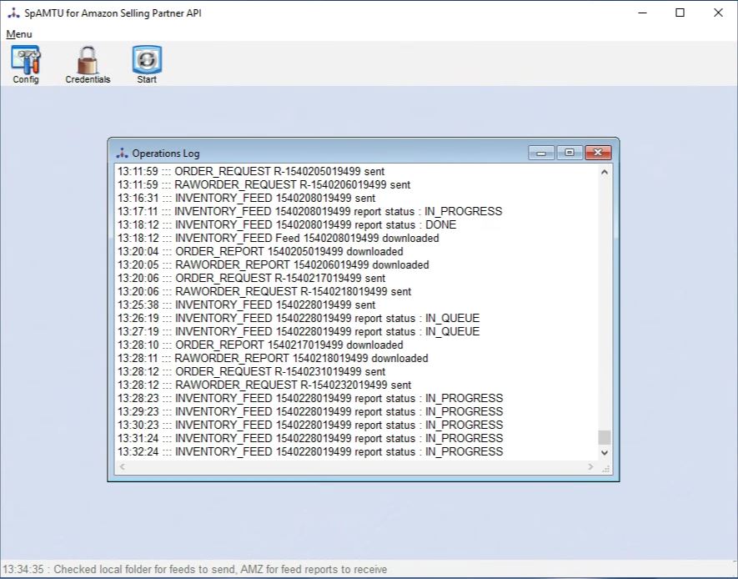Open the Config tool

[x=26, y=64]
